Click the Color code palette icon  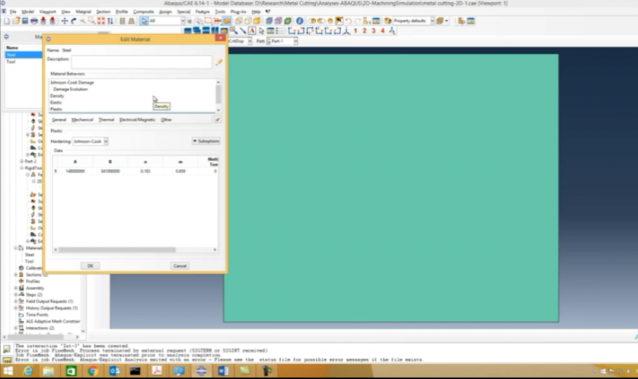click(388, 21)
